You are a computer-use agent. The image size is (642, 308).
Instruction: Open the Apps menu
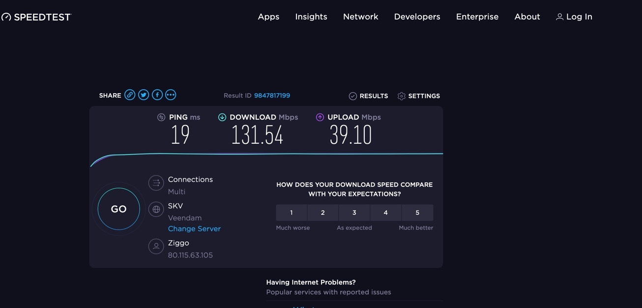[268, 17]
